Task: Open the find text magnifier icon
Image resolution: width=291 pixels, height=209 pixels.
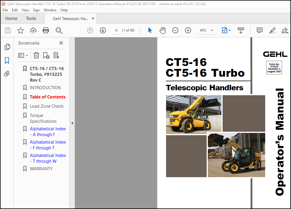Action: (x=59, y=30)
